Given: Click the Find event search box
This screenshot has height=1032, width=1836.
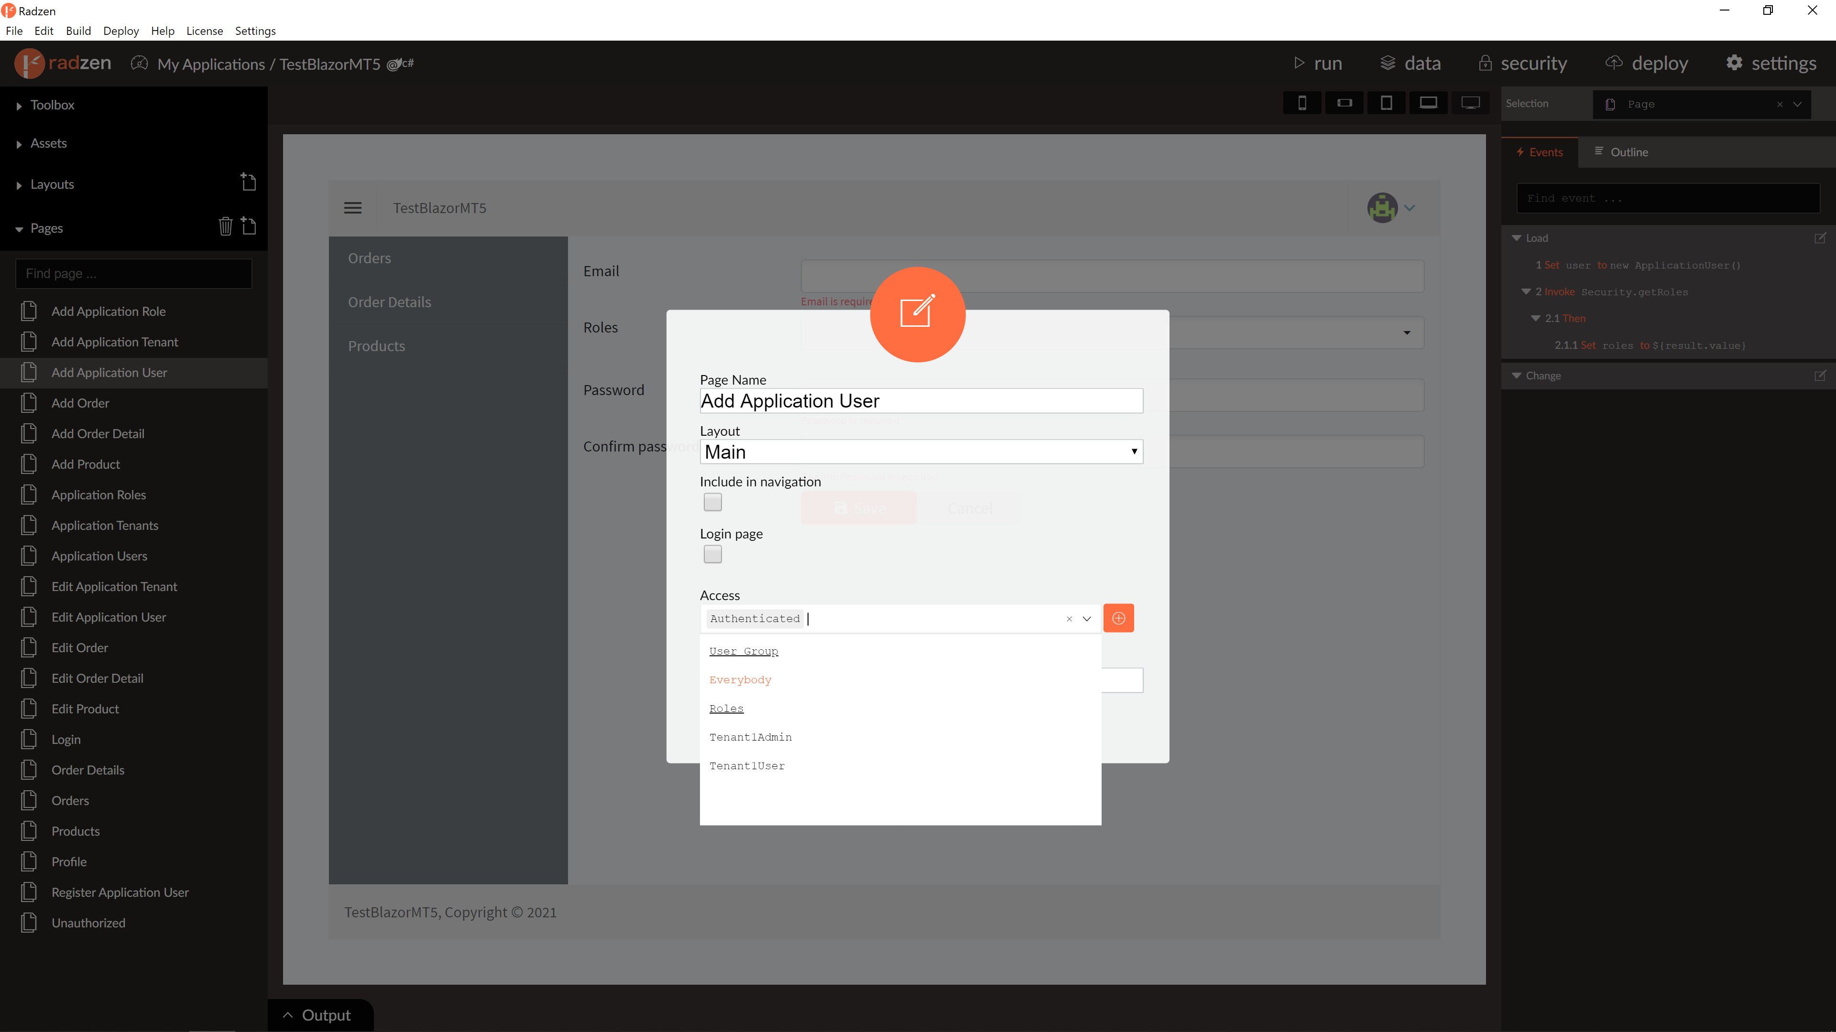Looking at the screenshot, I should click(x=1669, y=198).
